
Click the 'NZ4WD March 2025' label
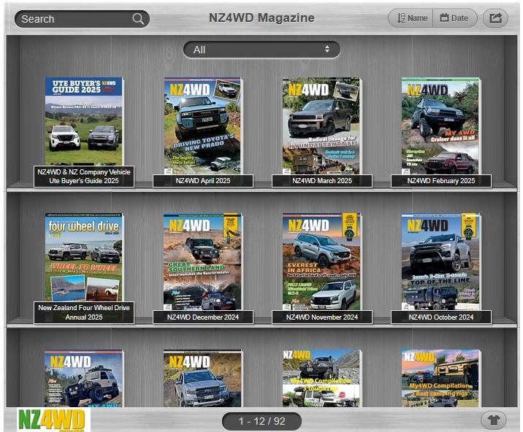[322, 181]
